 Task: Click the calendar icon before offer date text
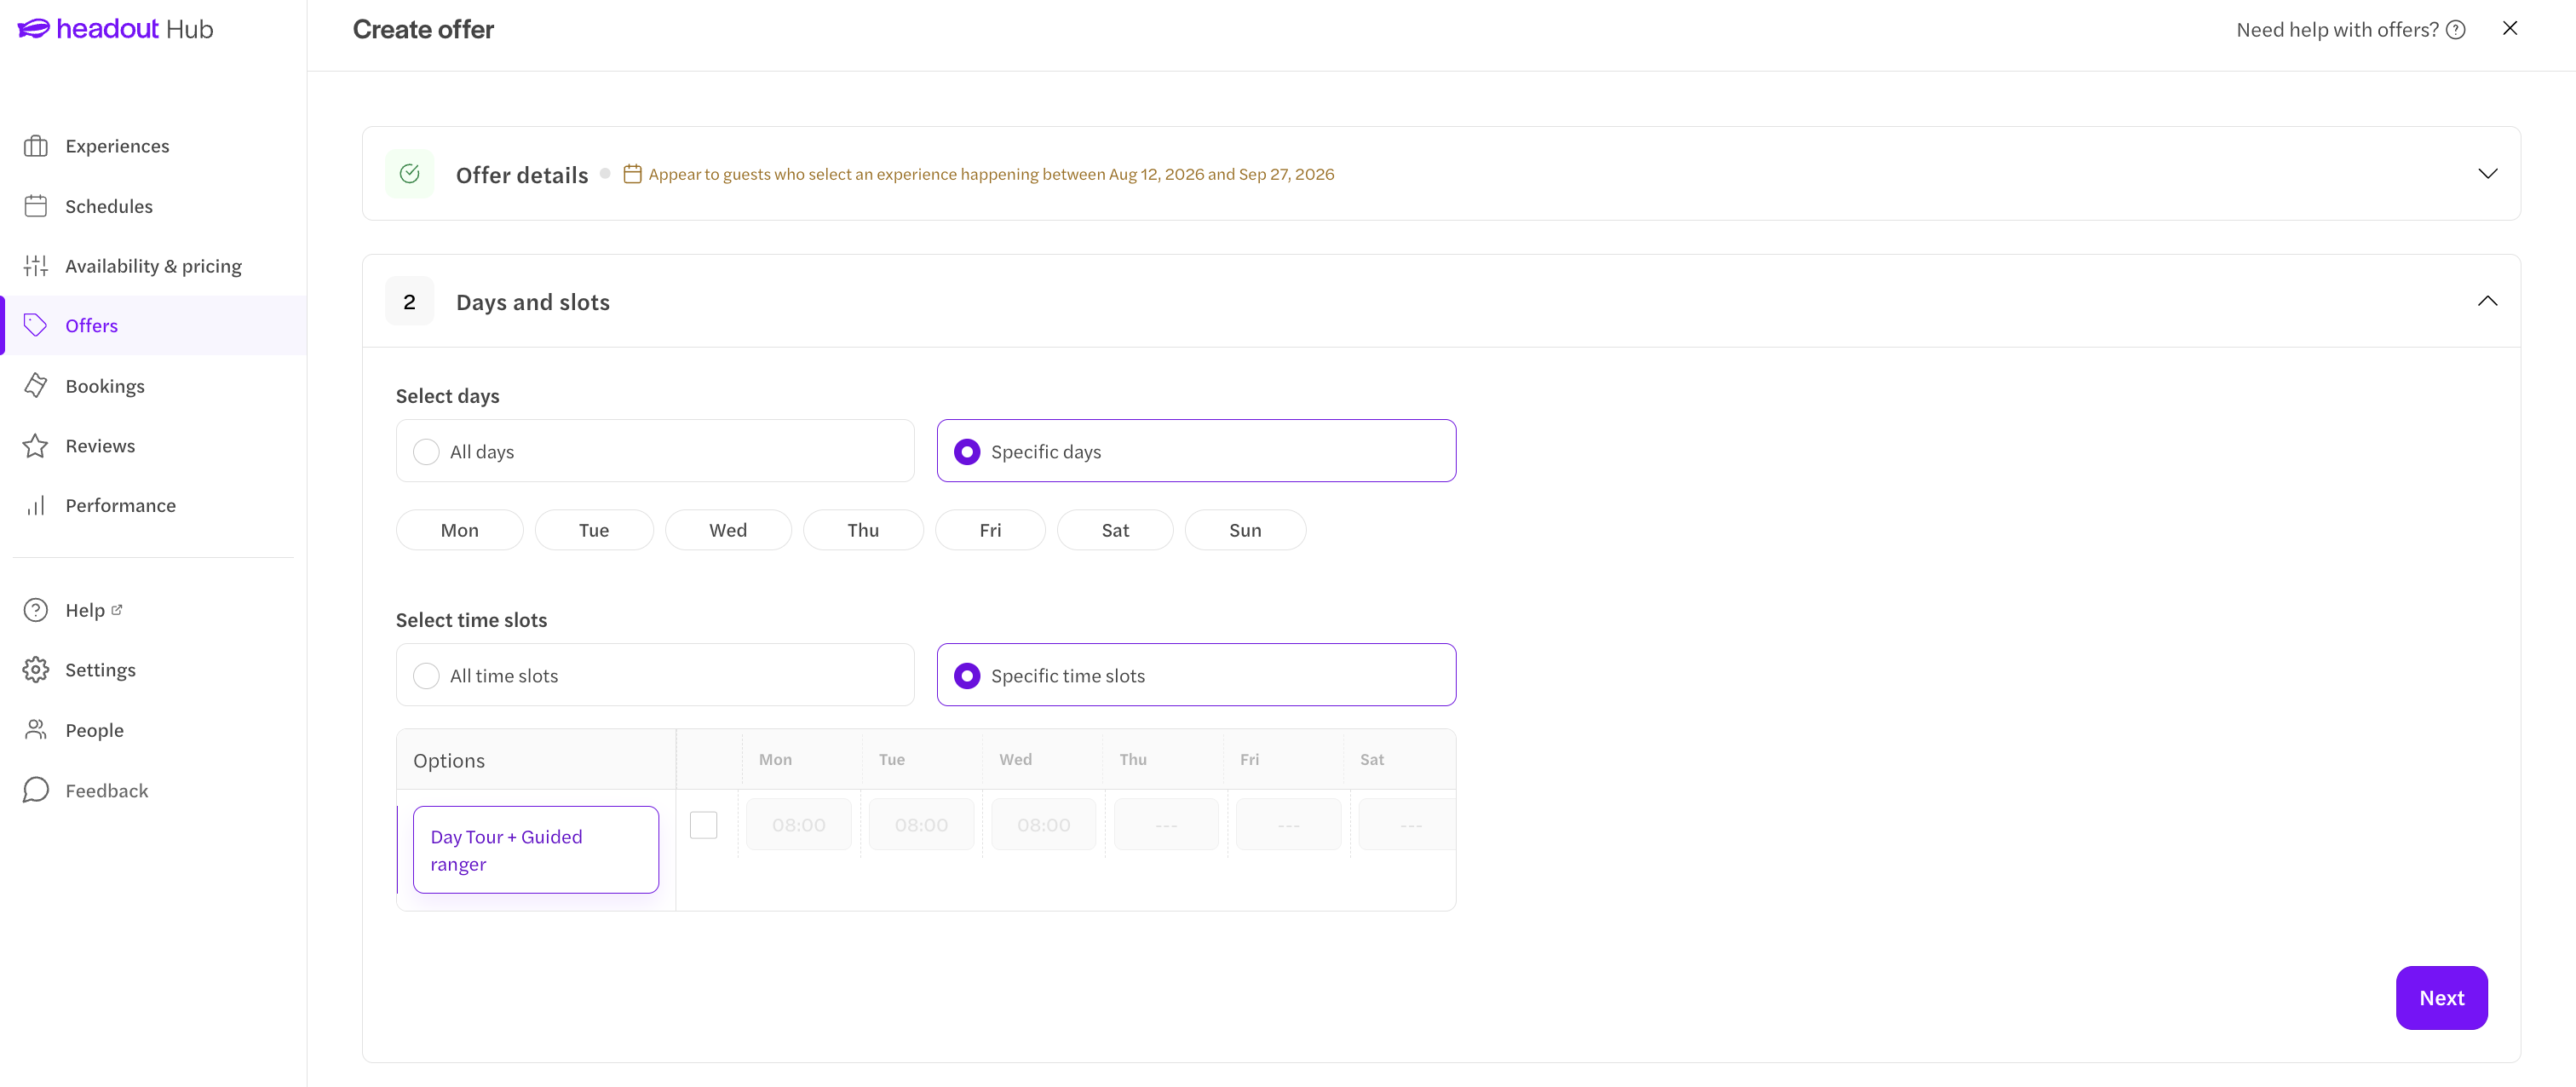tap(632, 174)
